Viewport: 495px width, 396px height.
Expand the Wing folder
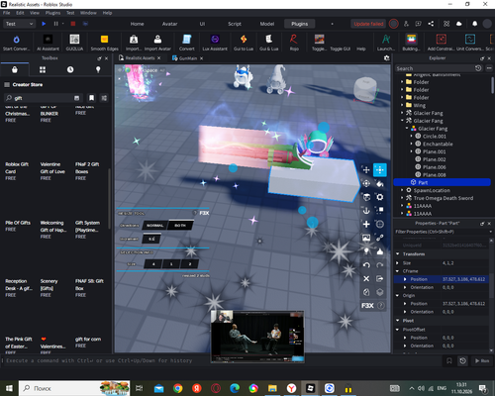pos(402,105)
